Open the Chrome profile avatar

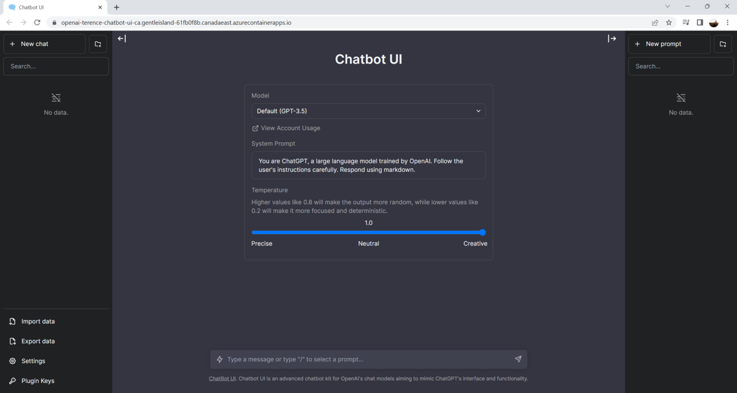[714, 22]
